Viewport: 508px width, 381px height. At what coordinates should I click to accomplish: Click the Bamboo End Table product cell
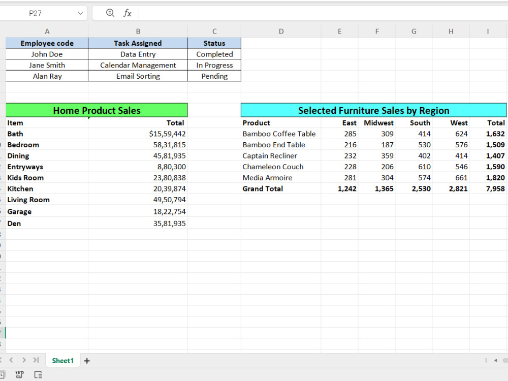pyautogui.click(x=281, y=145)
